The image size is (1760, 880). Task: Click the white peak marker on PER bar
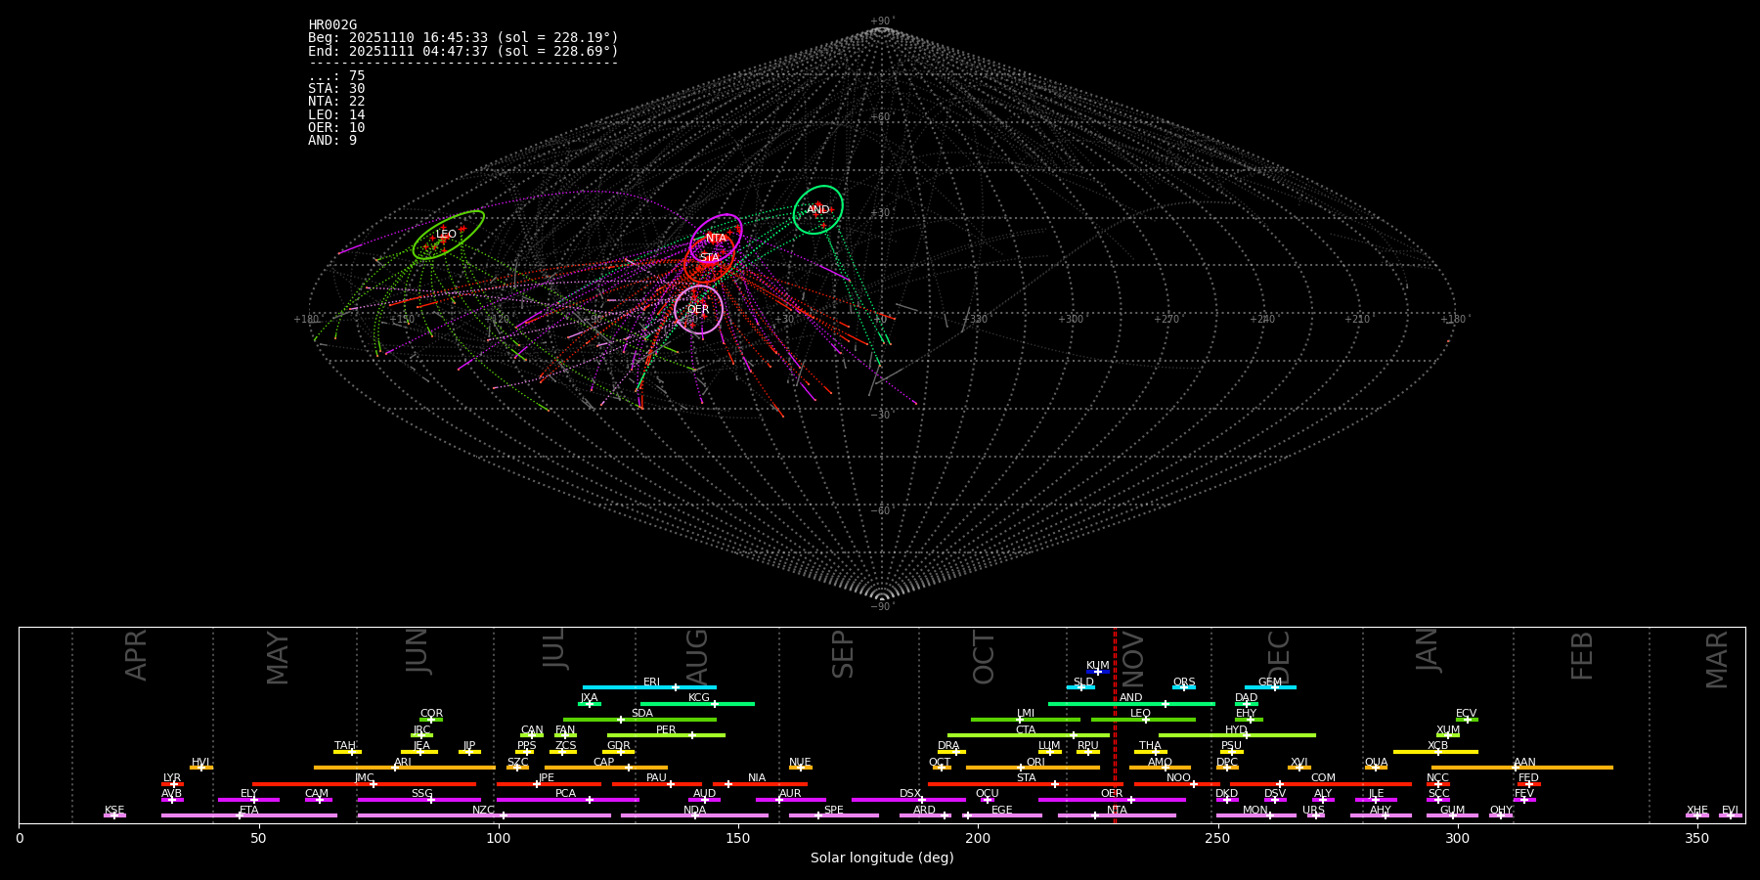[692, 735]
